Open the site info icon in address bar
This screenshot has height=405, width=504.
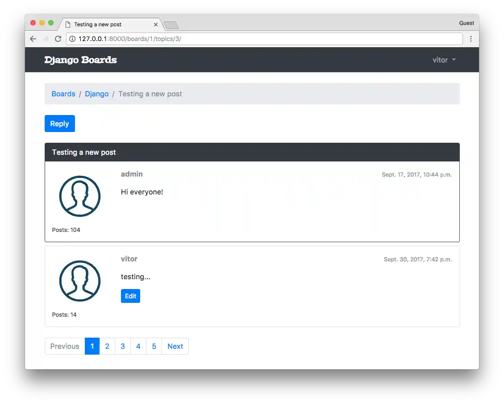[72, 39]
